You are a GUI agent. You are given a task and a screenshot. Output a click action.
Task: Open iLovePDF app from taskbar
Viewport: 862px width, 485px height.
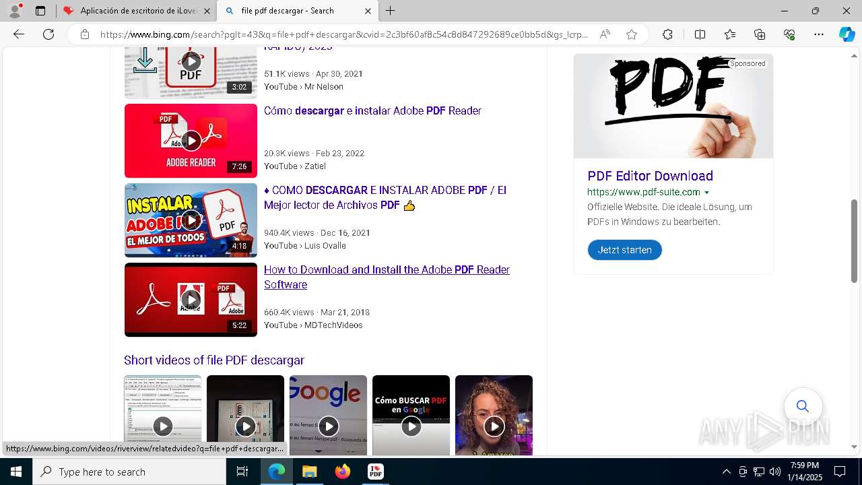tap(376, 472)
